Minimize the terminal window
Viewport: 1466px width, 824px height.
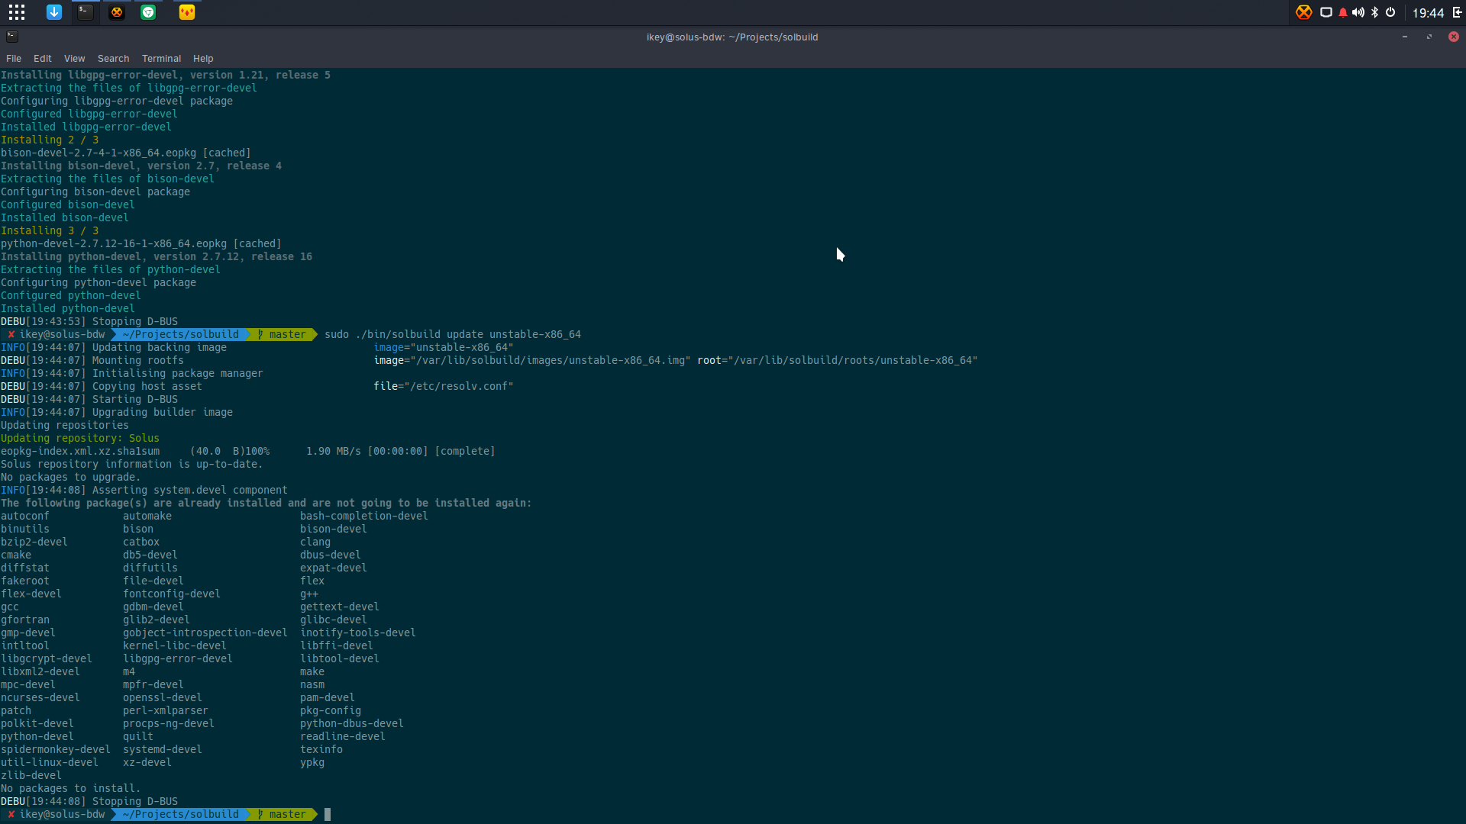1405,37
